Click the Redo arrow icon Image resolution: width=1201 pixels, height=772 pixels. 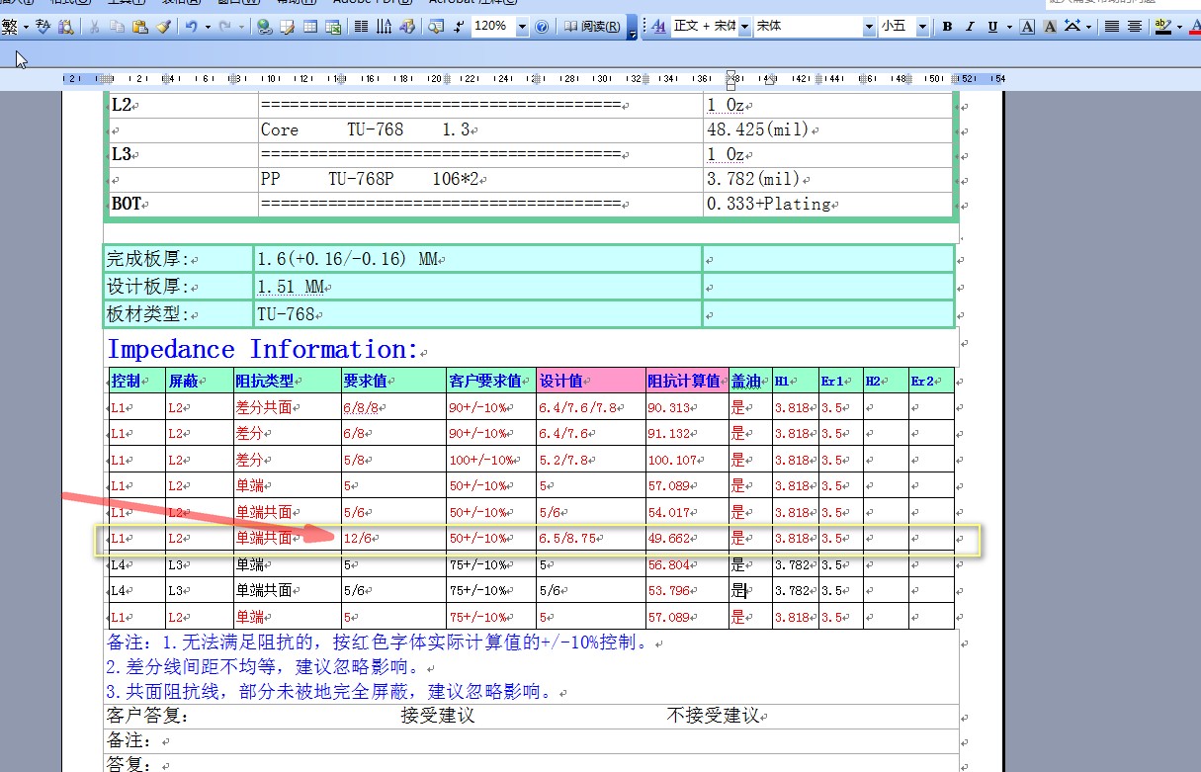(x=225, y=27)
